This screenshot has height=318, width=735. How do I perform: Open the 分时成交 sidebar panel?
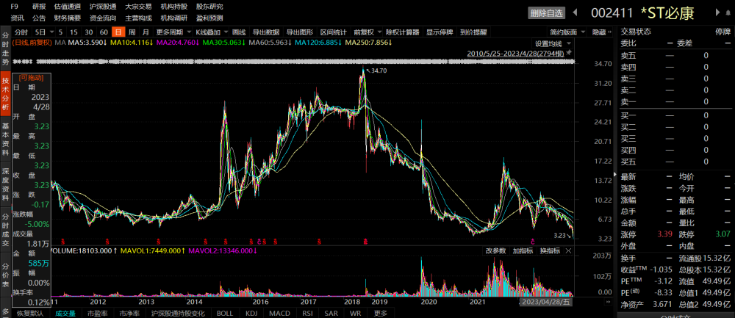coord(5,229)
